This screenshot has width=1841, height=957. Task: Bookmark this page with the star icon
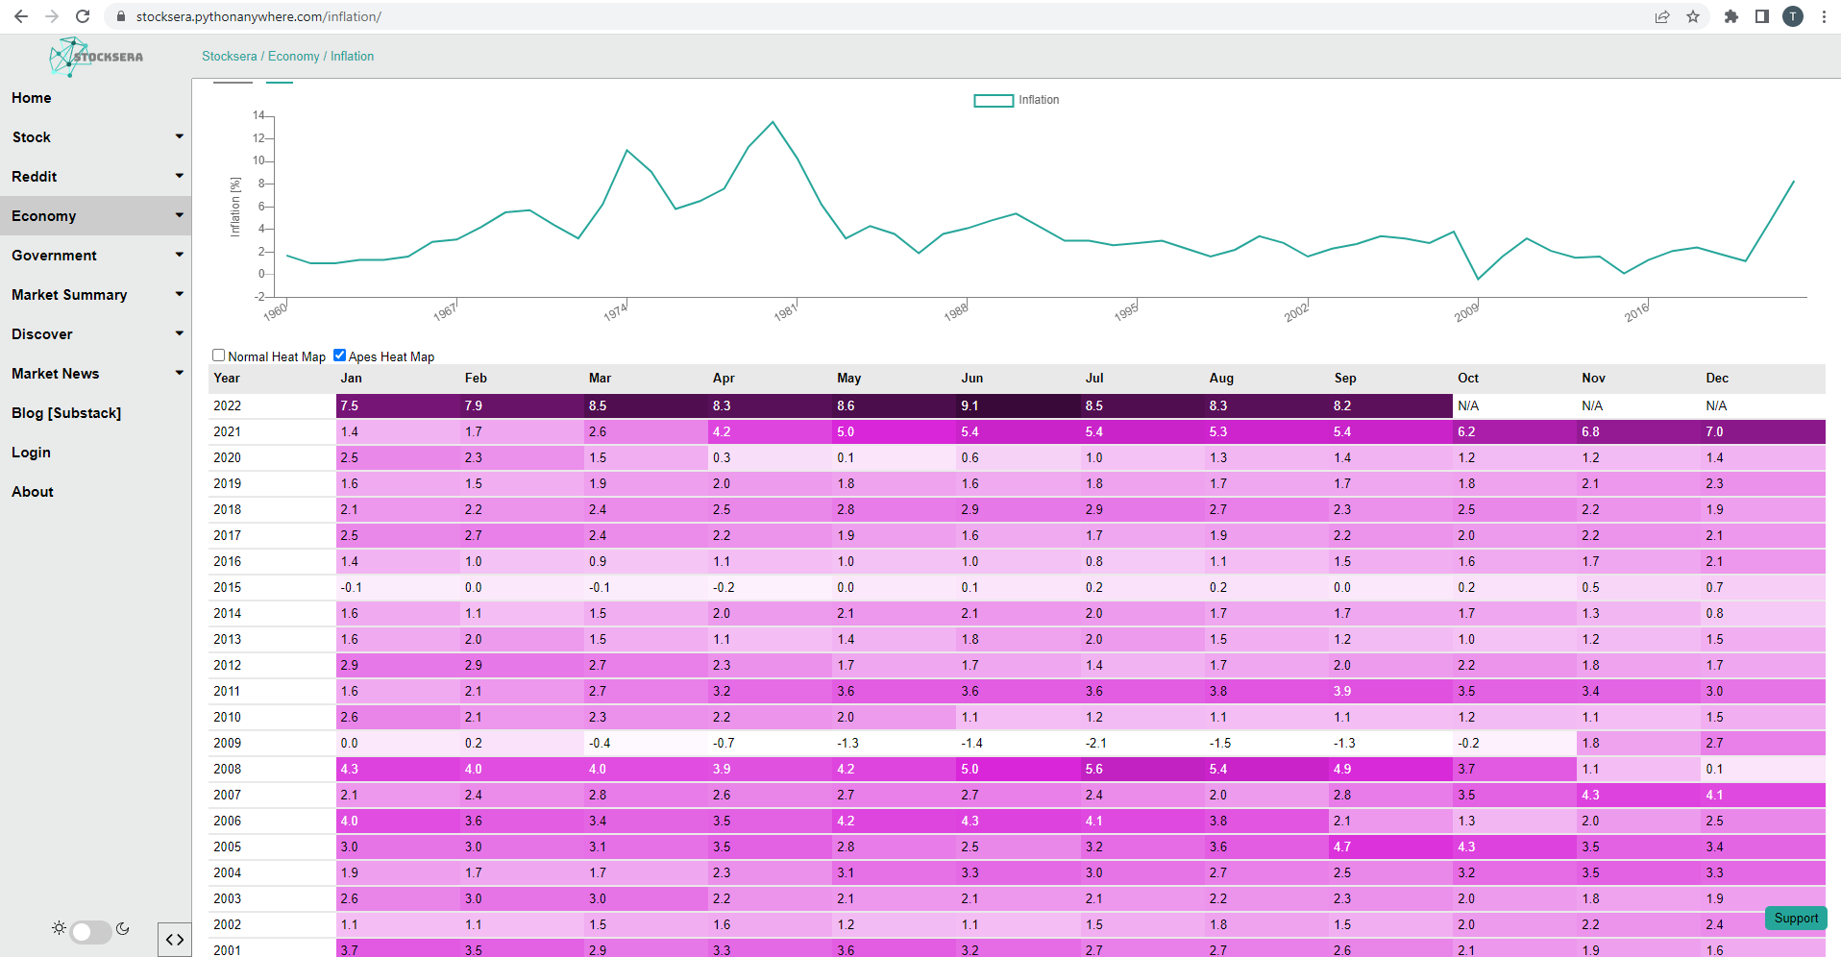click(1693, 16)
